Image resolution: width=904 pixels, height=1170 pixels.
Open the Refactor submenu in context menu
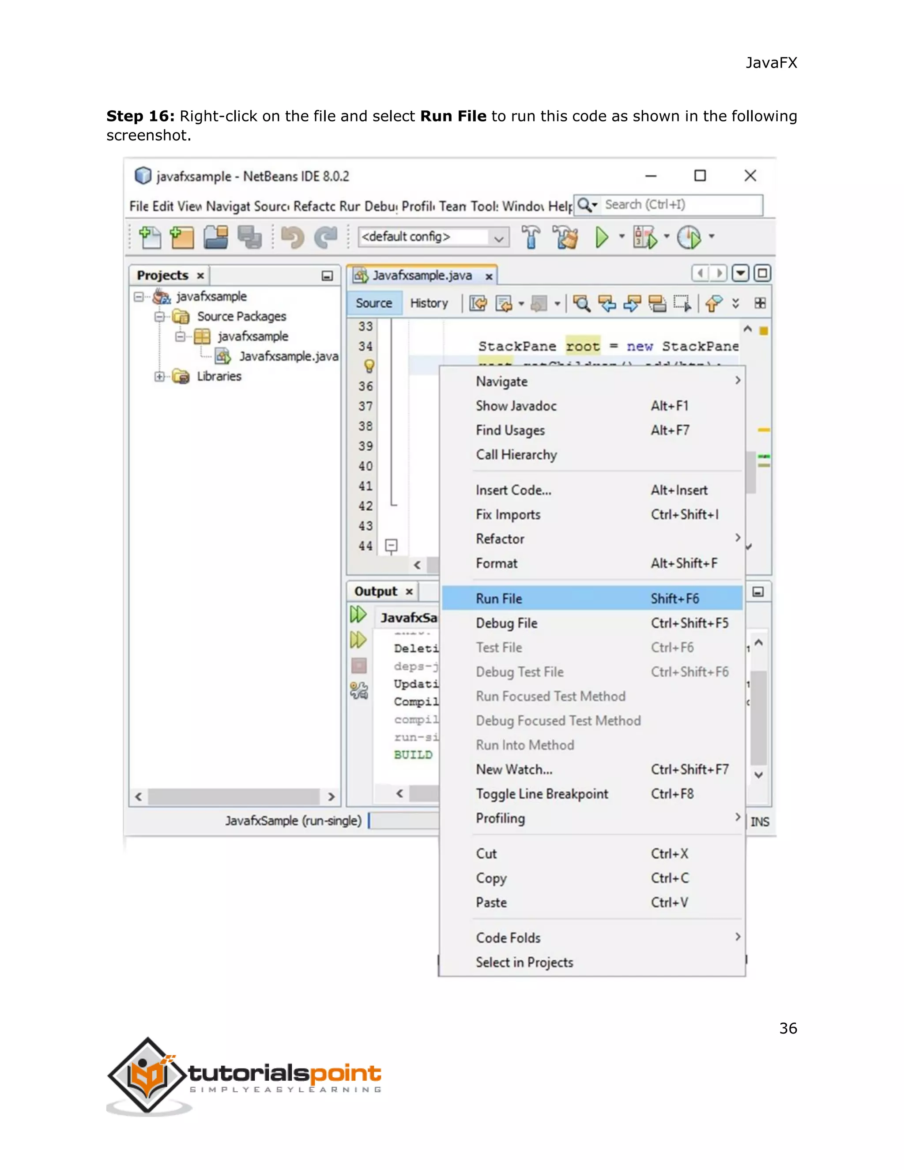point(592,538)
